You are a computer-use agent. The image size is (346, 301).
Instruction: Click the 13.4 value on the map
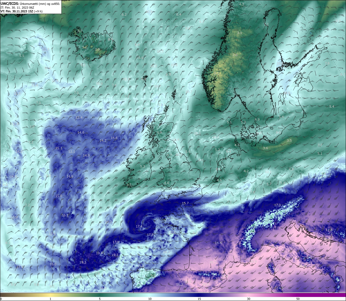[79, 118]
